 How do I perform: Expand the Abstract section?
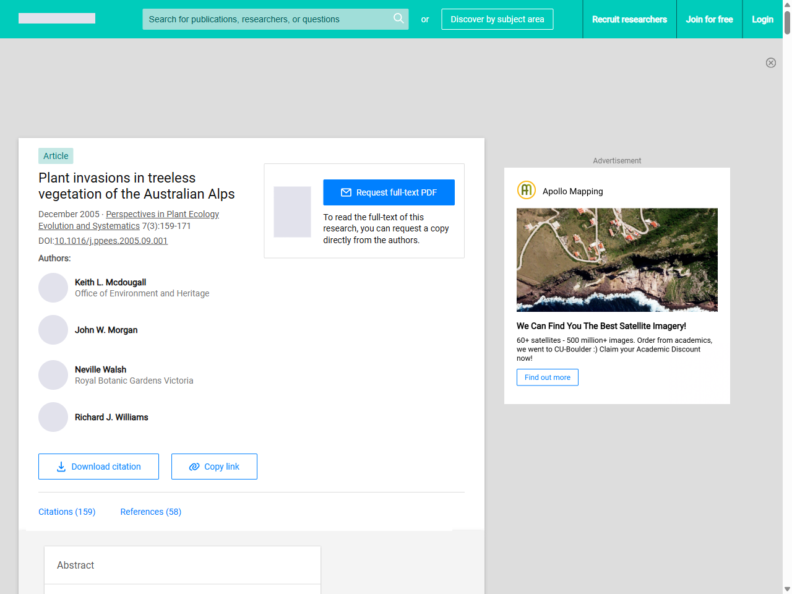click(75, 565)
